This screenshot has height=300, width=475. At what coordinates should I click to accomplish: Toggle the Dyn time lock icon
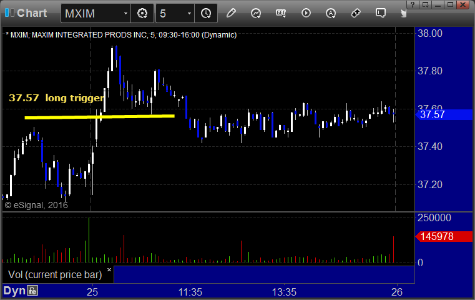[32, 291]
